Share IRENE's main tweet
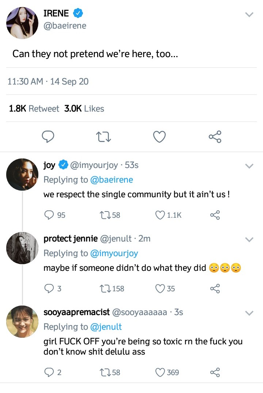Image resolution: width=263 pixels, height=393 pixels. 215,137
